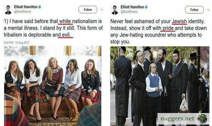
Task: Open the Elliott Hamilton name link on the left tweet
Action: tap(26, 7)
